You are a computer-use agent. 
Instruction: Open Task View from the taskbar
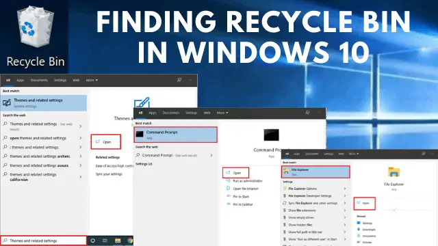coord(105,241)
